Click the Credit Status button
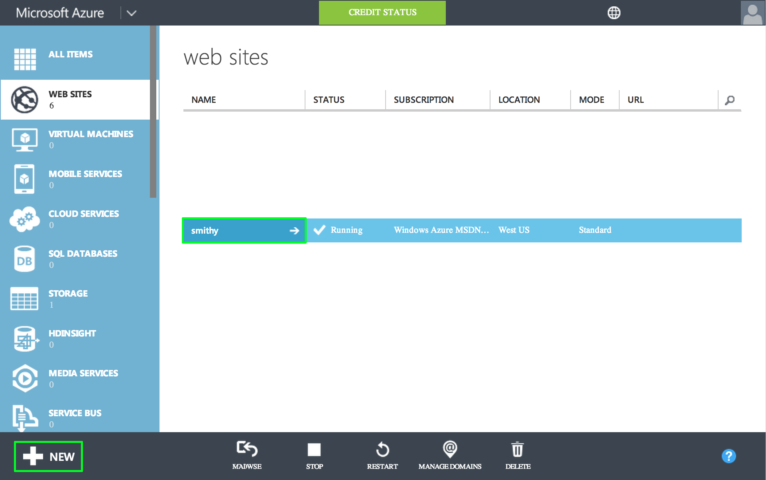Viewport: 766px width, 480px height. coord(382,13)
